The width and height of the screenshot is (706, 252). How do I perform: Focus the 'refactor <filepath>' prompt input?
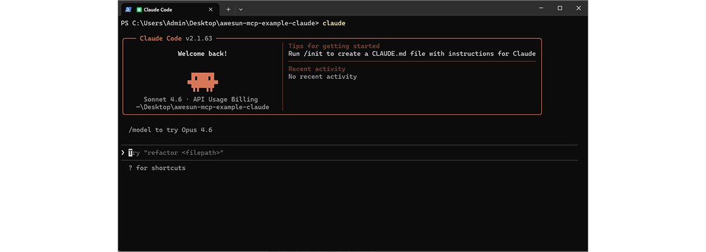click(176, 152)
